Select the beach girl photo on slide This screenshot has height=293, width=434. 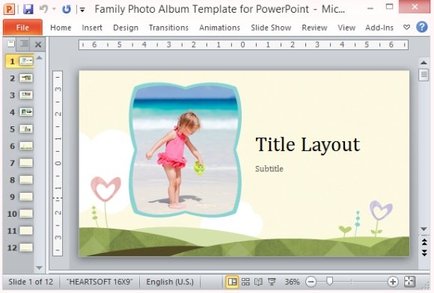tap(185, 149)
